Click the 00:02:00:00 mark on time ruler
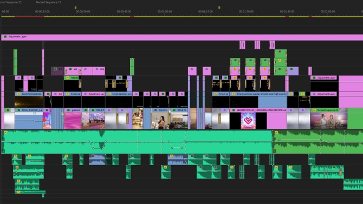The image size is (363, 204). coord(328,11)
